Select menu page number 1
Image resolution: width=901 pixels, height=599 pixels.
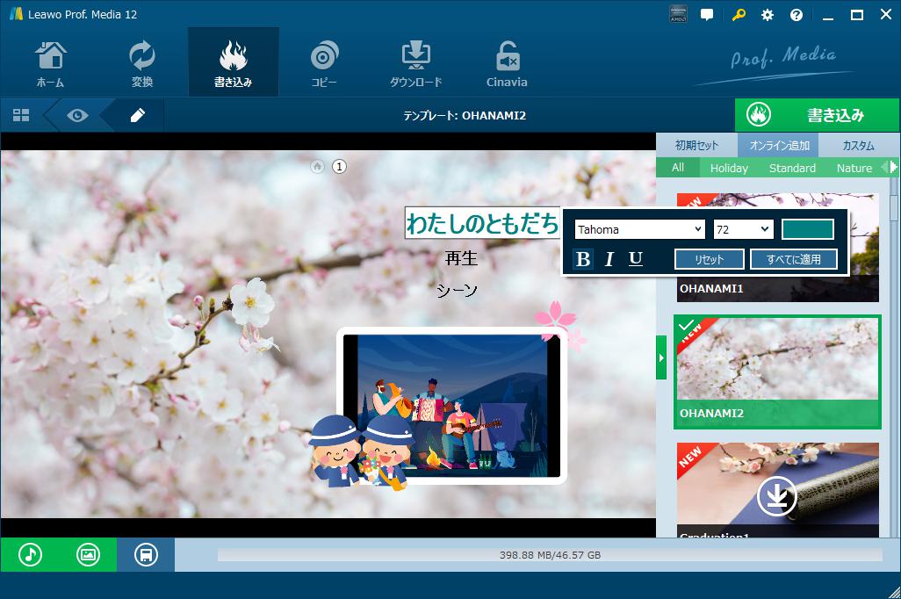(340, 167)
